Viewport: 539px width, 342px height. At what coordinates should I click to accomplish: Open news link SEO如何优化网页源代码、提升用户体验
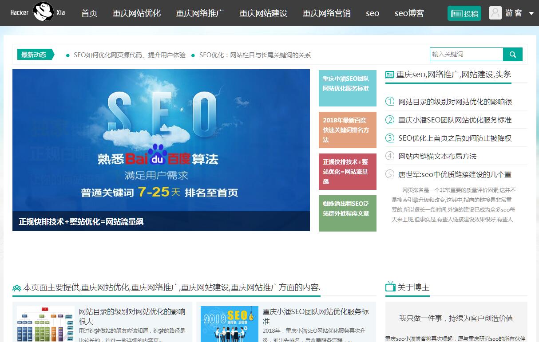tap(130, 55)
